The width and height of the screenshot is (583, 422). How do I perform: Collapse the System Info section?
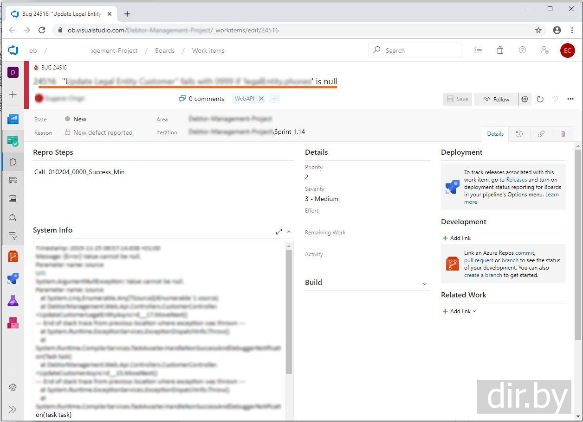click(289, 231)
